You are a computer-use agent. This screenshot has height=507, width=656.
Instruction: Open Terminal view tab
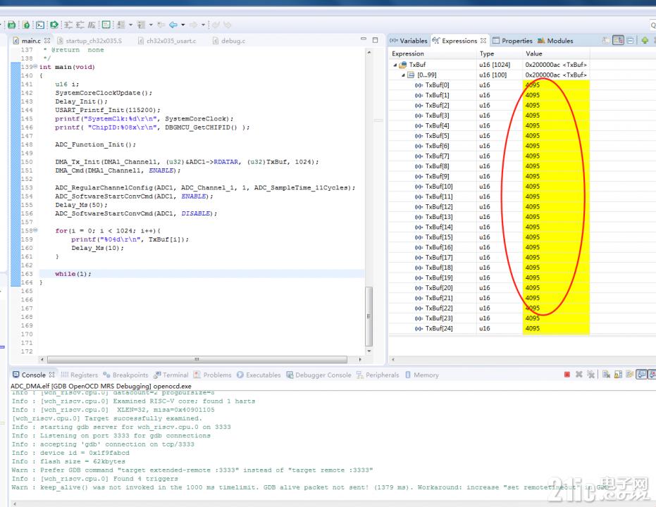tap(171, 375)
